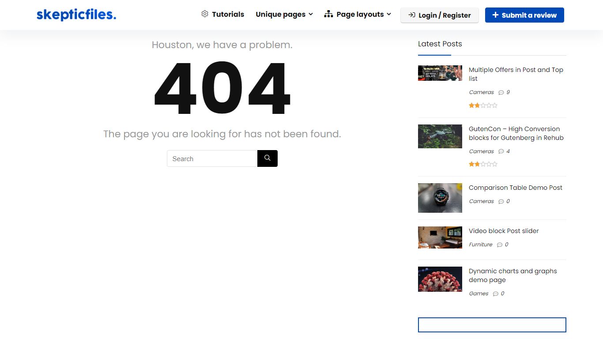
Task: Click the Games category link
Action: tap(479, 294)
